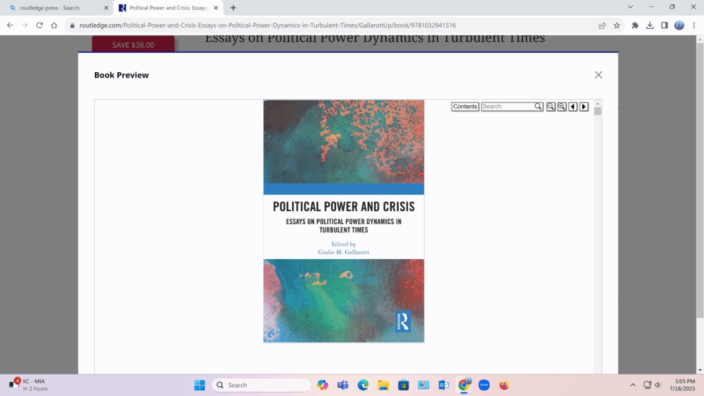Expand the tab search chevron in Chrome

tap(631, 7)
